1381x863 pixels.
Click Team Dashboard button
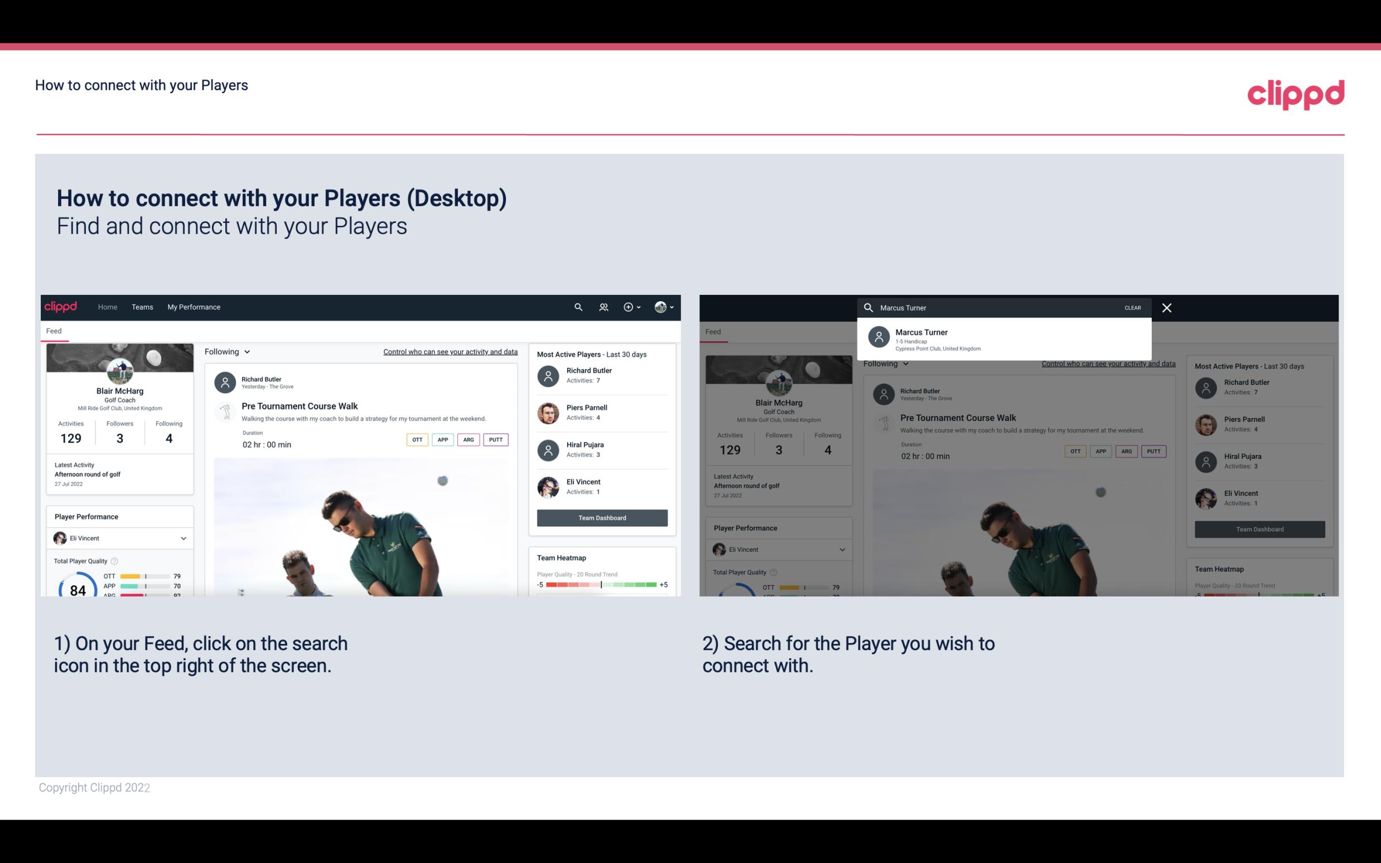click(x=601, y=517)
